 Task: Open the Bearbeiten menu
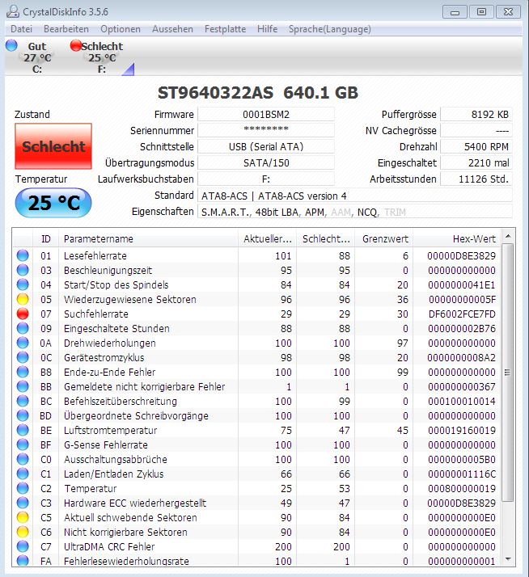point(66,29)
